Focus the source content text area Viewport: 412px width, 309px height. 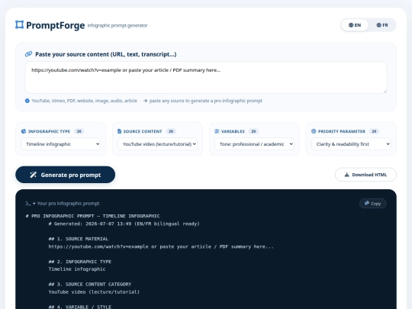point(206,77)
